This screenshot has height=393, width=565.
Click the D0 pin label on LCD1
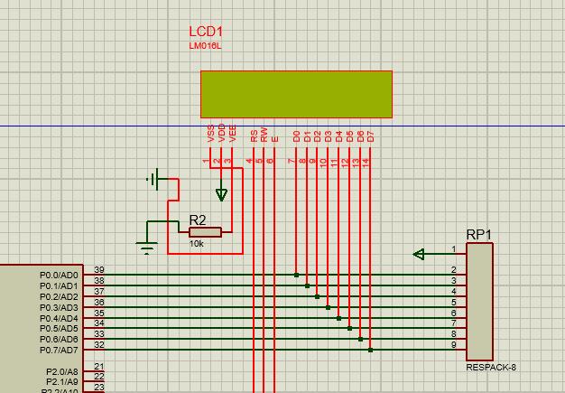click(296, 136)
